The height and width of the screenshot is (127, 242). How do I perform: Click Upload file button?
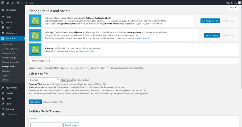(x=35, y=102)
